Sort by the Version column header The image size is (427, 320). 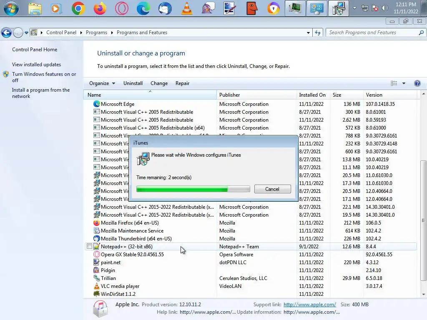[x=390, y=95]
